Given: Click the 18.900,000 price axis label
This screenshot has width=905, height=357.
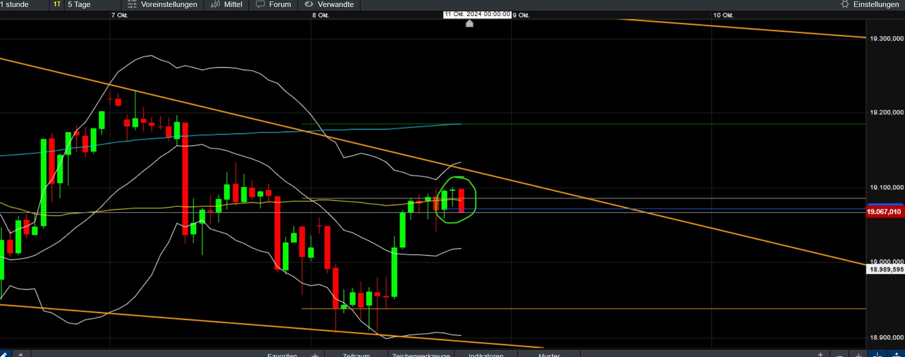Looking at the screenshot, I should click(887, 337).
